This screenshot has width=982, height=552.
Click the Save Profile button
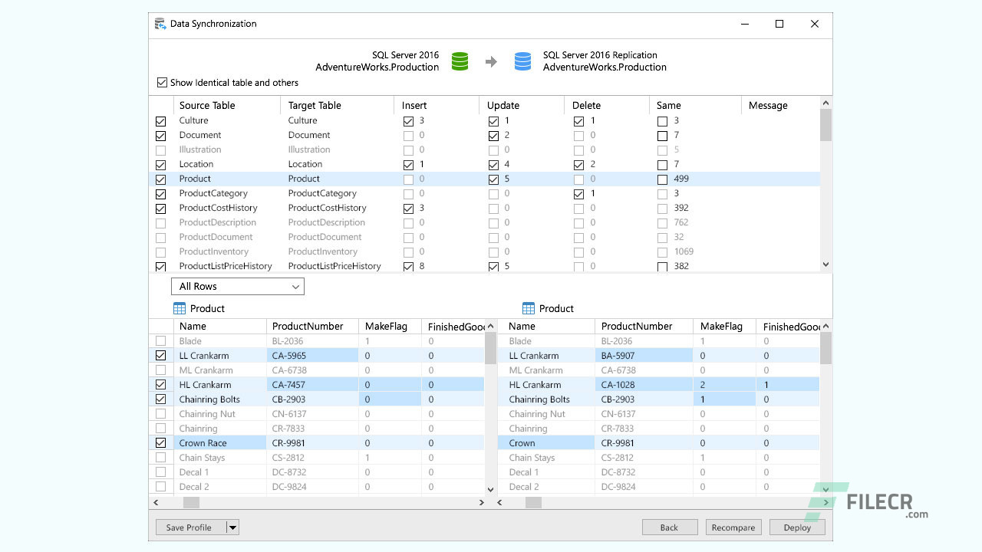pos(191,527)
